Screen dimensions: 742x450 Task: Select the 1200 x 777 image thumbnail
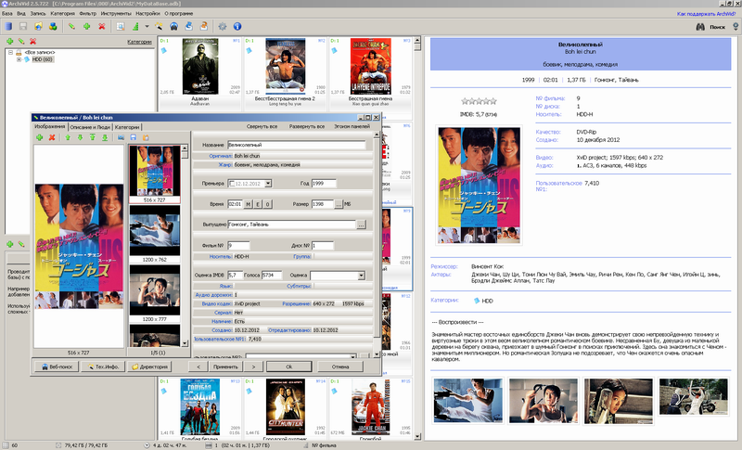(154, 292)
